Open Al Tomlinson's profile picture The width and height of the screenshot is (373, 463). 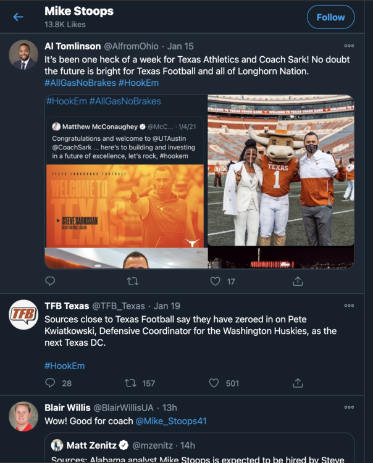[23, 56]
